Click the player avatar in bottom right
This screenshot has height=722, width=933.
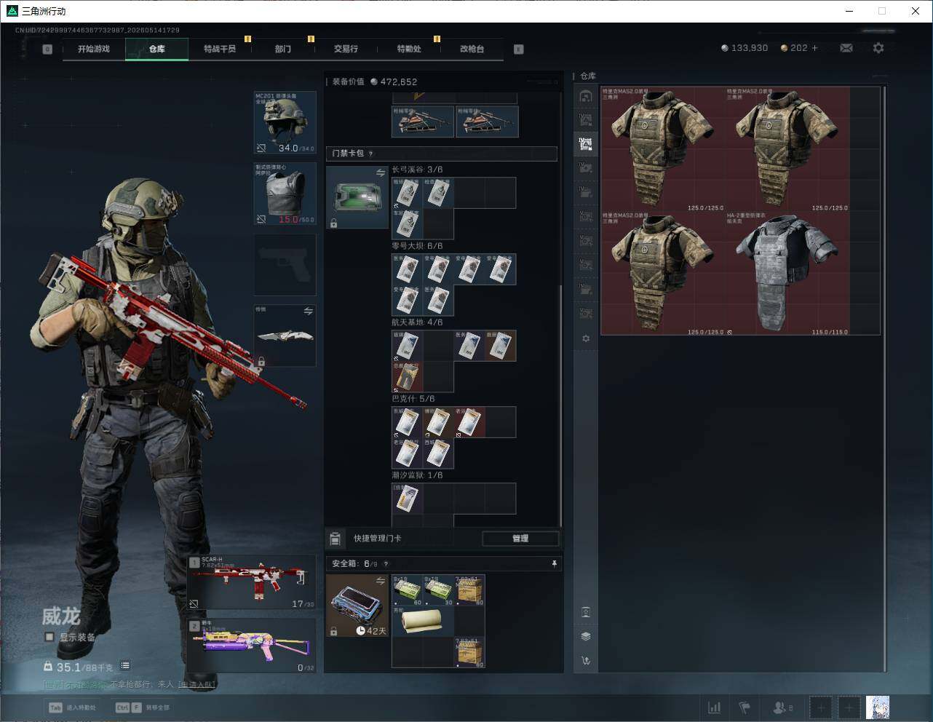878,707
